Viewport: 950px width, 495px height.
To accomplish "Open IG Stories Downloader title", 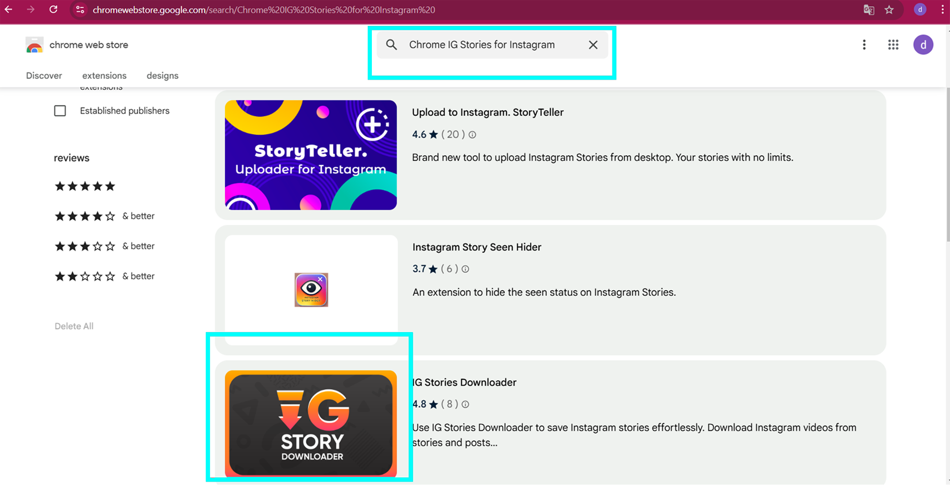I will pos(464,382).
